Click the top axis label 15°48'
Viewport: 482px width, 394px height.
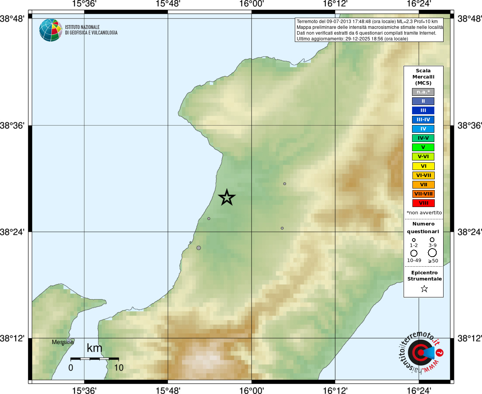[x=168, y=4]
